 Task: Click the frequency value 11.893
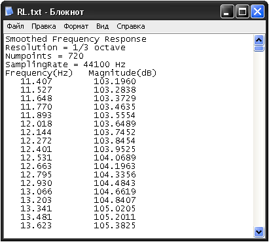click(36, 115)
